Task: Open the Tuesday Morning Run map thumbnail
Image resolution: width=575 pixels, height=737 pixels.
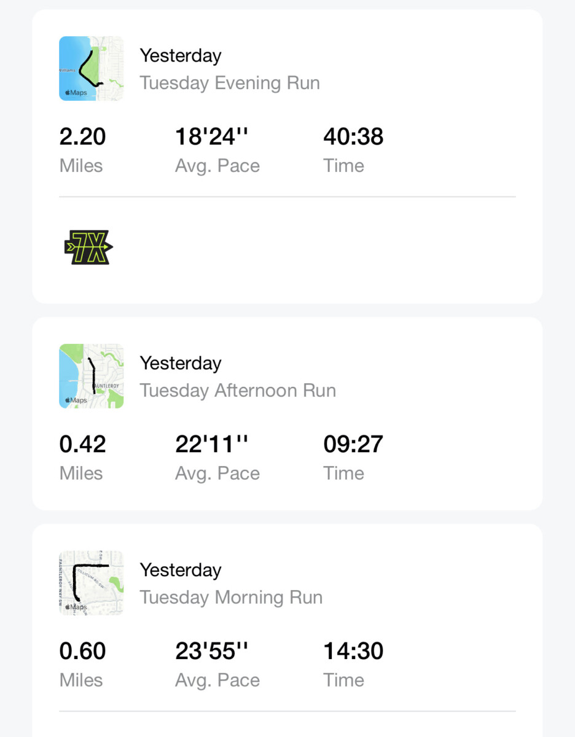Action: 91,583
